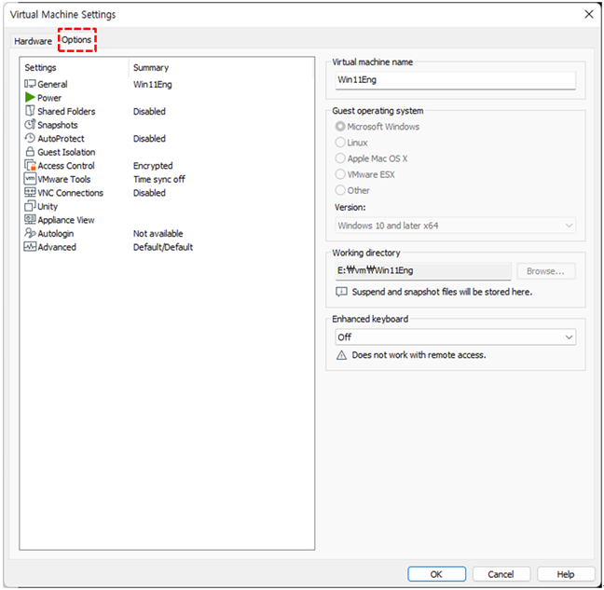
Task: Click 'Disabled' summary for Shared Folders
Action: coord(149,111)
